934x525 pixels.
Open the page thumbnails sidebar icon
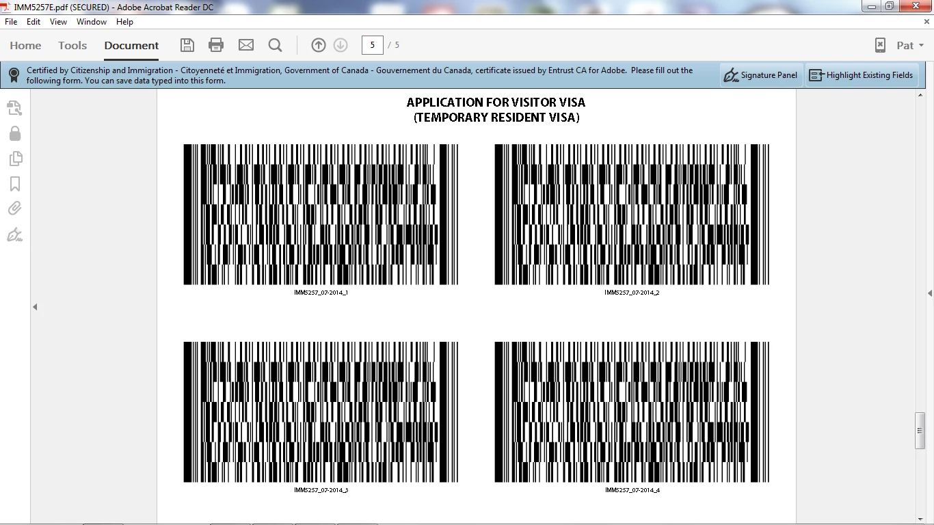pyautogui.click(x=15, y=108)
